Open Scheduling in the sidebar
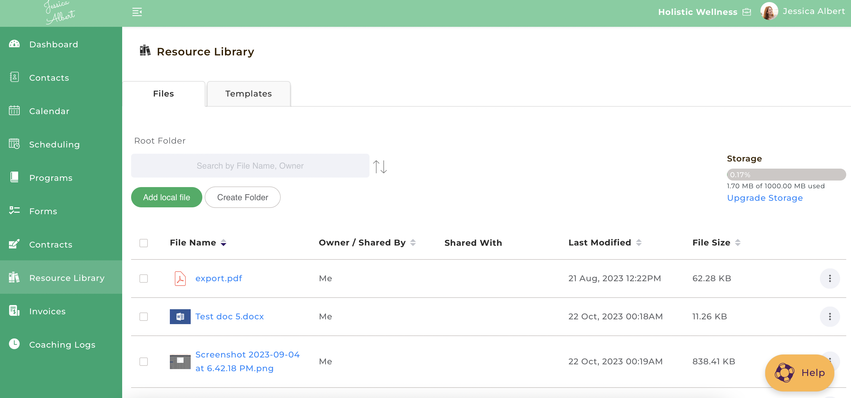 (x=61, y=144)
